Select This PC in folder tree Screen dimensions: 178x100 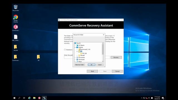tap(78, 43)
